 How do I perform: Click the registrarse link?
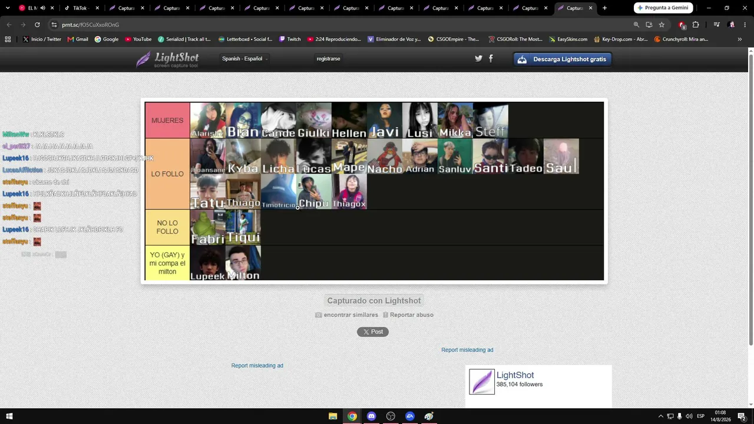click(x=328, y=59)
